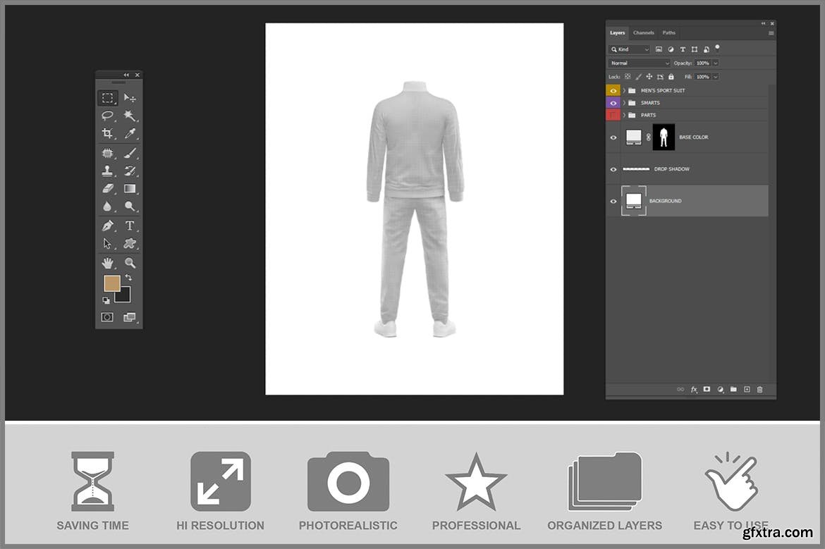Toggle visibility of DROP SHADOW layer
Screen dimensions: 825x549
[613, 169]
